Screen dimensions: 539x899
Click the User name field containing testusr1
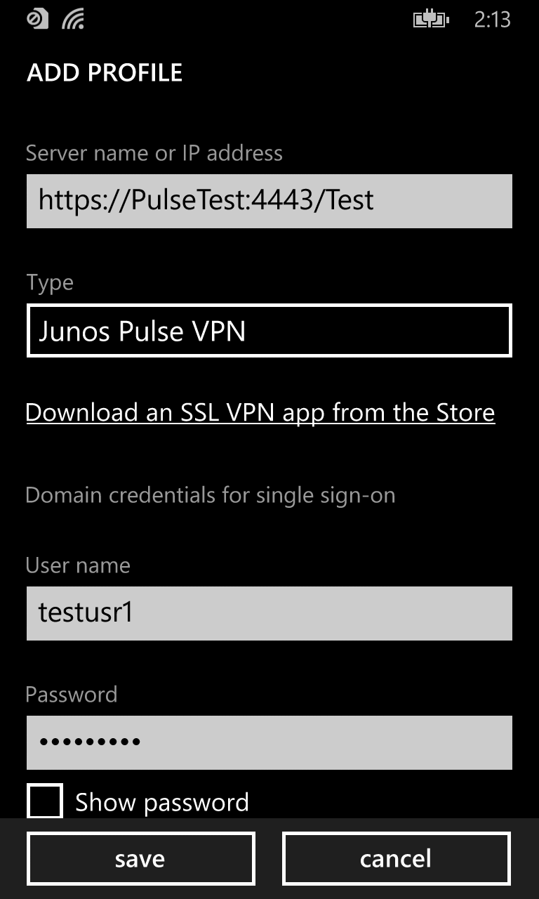269,614
